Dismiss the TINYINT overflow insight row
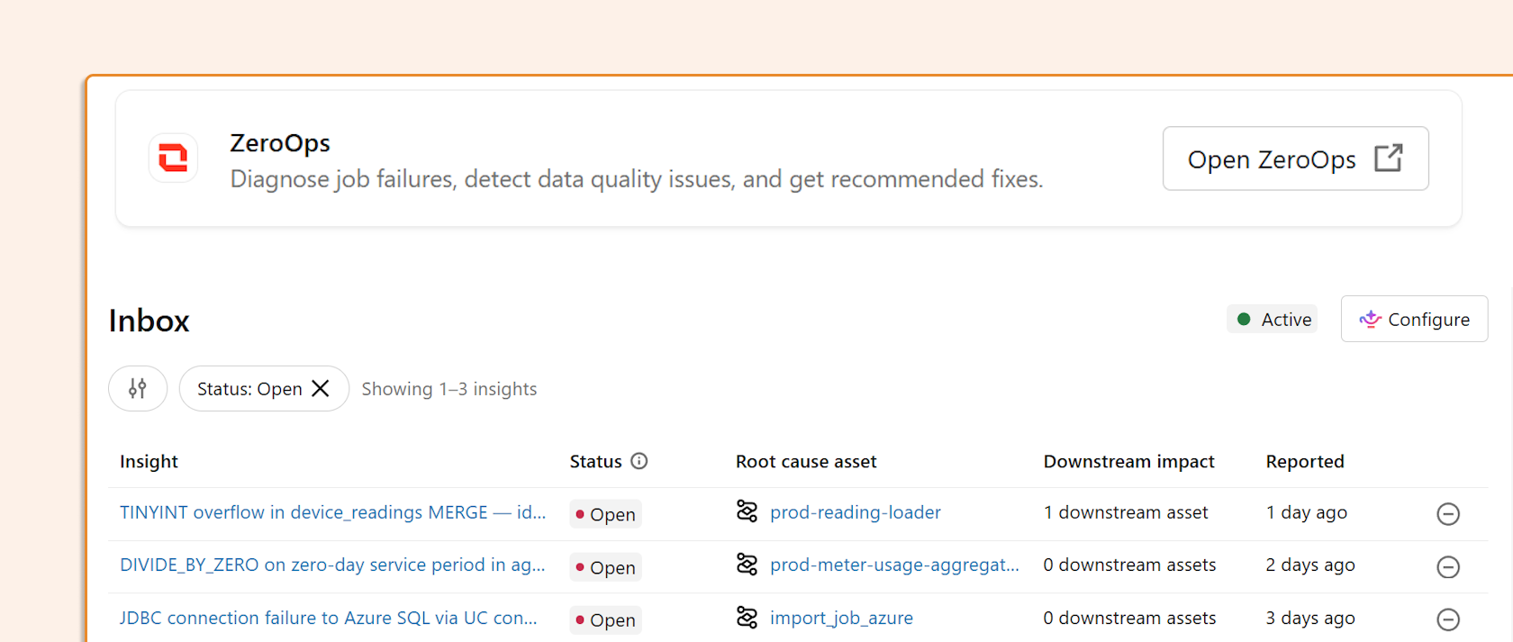The height and width of the screenshot is (642, 1513). pos(1448,513)
